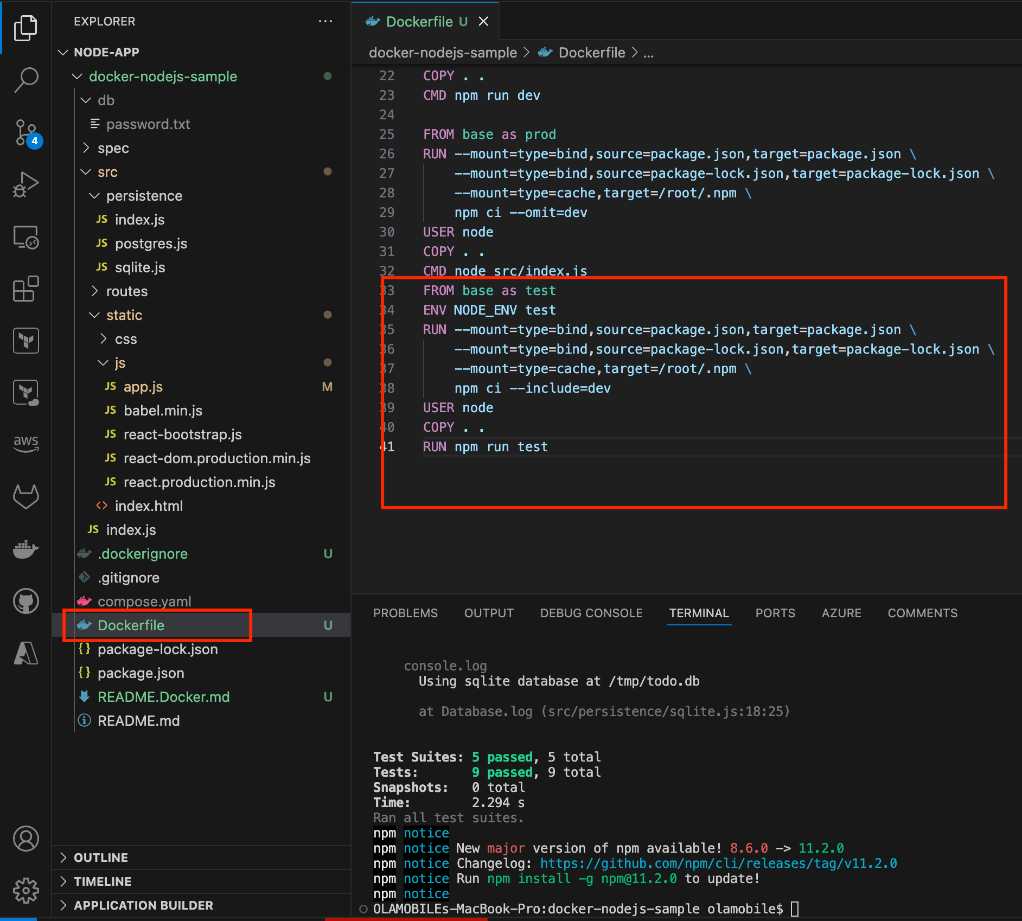The image size is (1022, 921).
Task: Open the Terraform extension icon
Action: 25,341
